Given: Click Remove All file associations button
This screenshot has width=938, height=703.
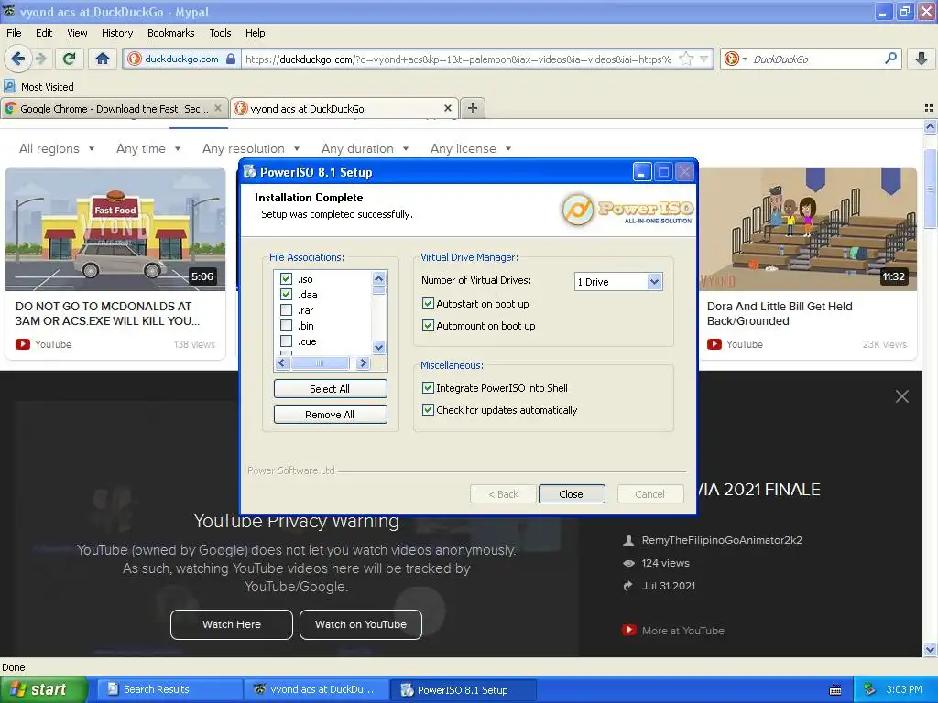Looking at the screenshot, I should pyautogui.click(x=330, y=415).
